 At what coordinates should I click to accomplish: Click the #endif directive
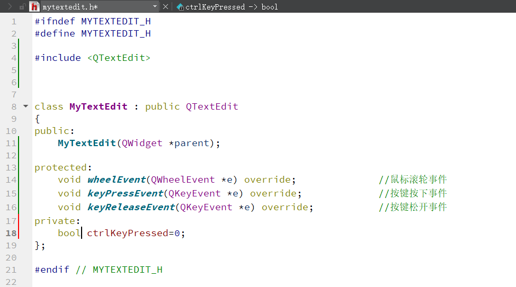[52, 270]
